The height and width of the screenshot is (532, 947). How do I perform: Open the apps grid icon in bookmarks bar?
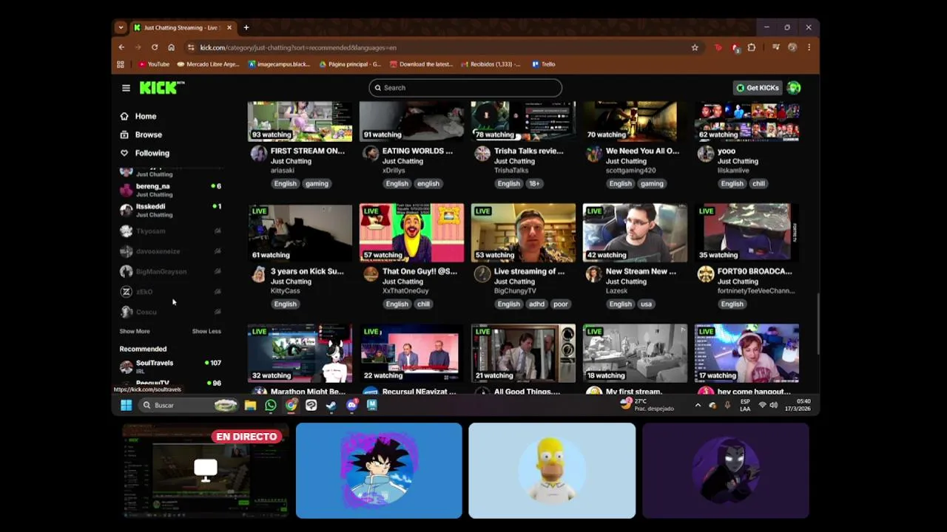pyautogui.click(x=121, y=64)
